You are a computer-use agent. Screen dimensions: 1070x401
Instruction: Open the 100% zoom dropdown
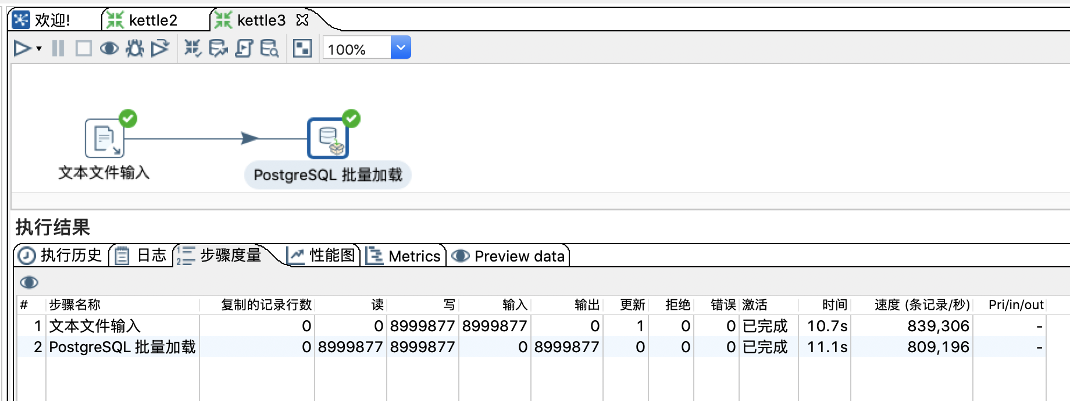401,48
